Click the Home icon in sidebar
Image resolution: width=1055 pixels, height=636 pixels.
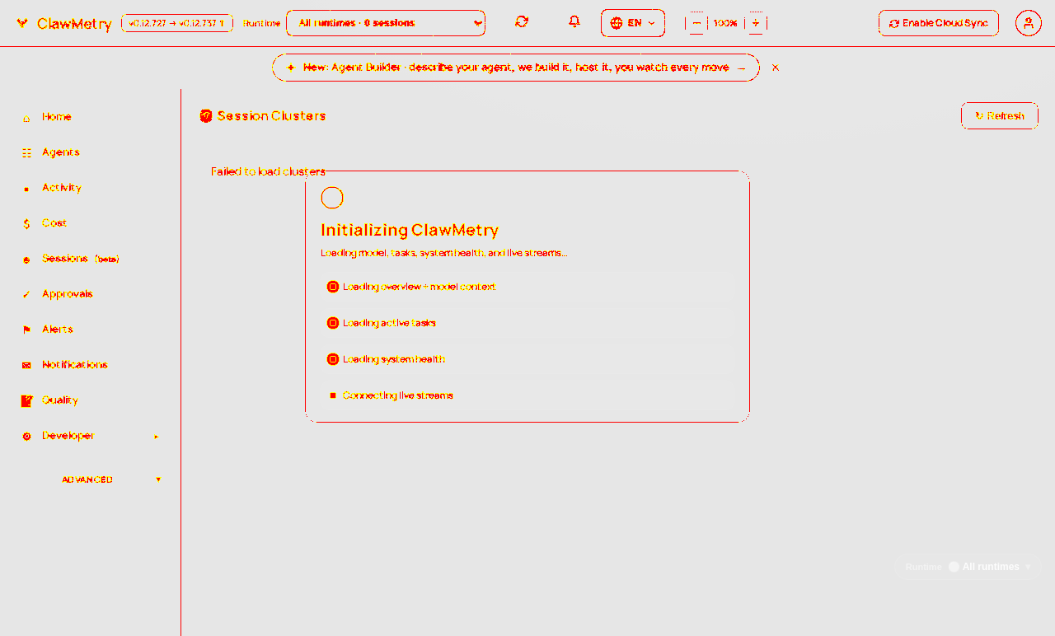coord(26,118)
